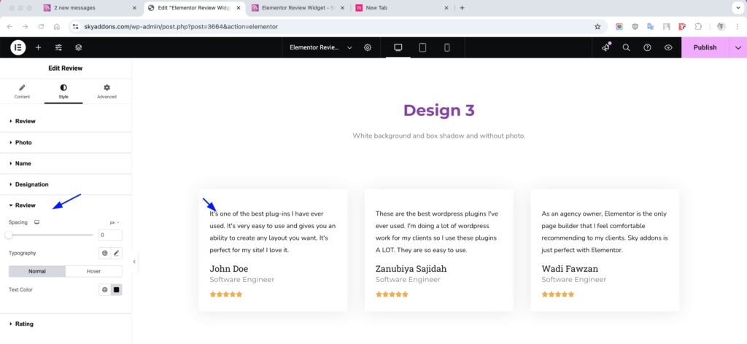Open the Extensions puzzle icon

pos(698,27)
